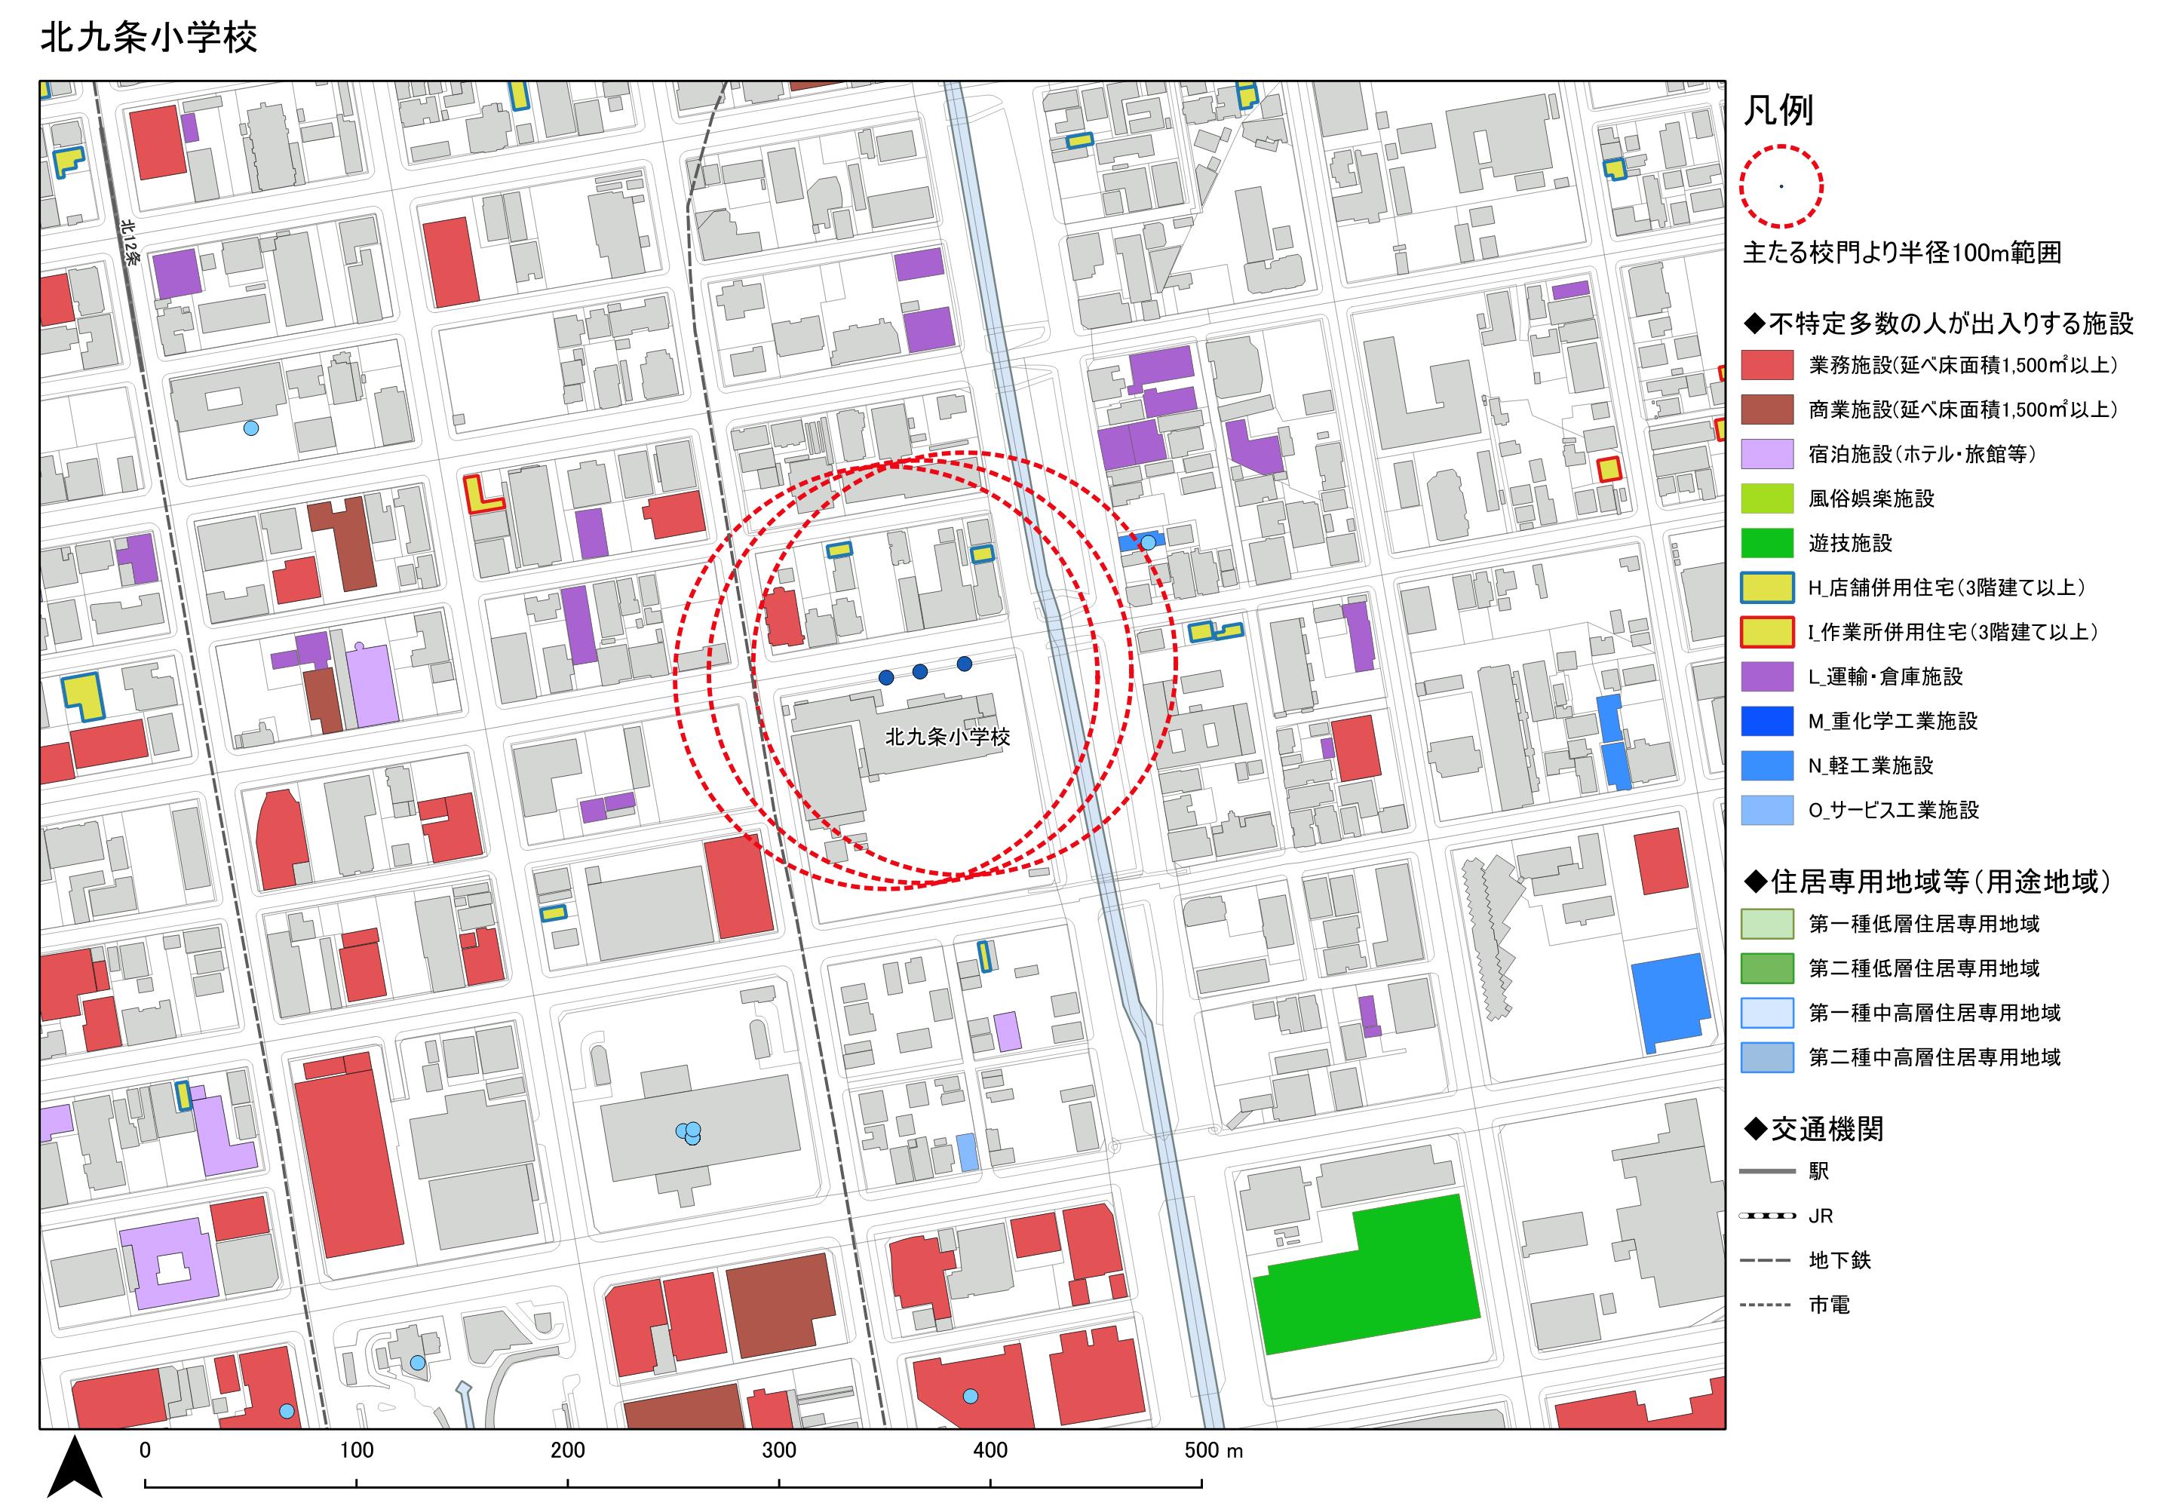This screenshot has width=2157, height=1512.
Task: Click the 地下鉄 legend label text
Action: [1840, 1260]
